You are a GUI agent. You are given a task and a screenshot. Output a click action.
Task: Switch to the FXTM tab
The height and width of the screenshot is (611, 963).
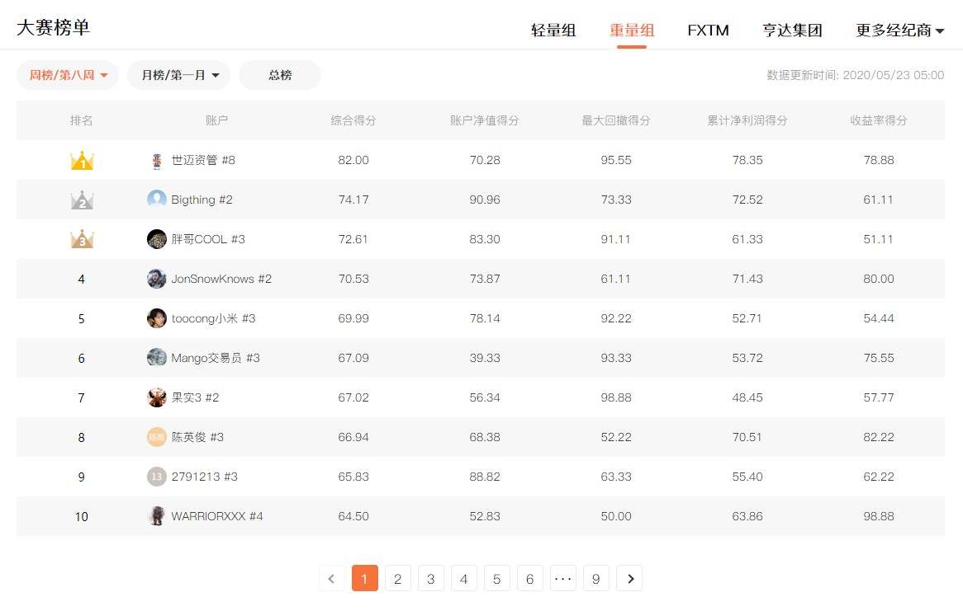(x=708, y=30)
